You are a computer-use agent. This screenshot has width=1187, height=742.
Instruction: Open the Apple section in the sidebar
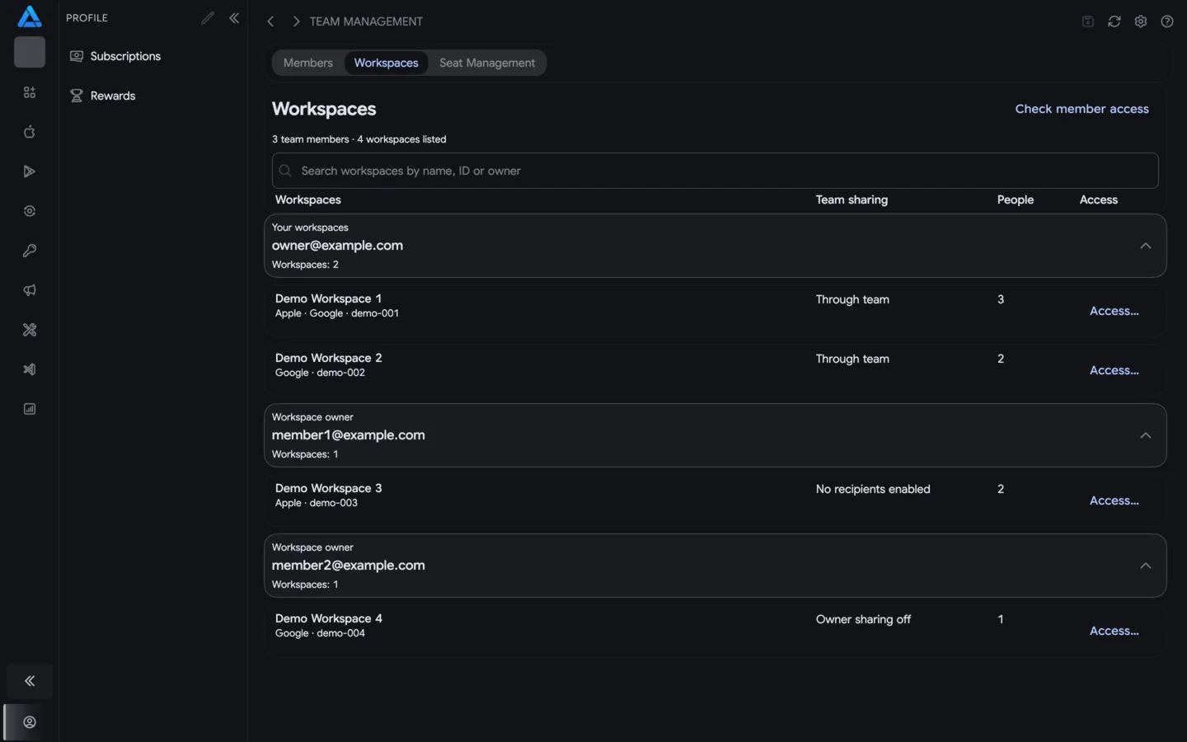click(x=30, y=132)
